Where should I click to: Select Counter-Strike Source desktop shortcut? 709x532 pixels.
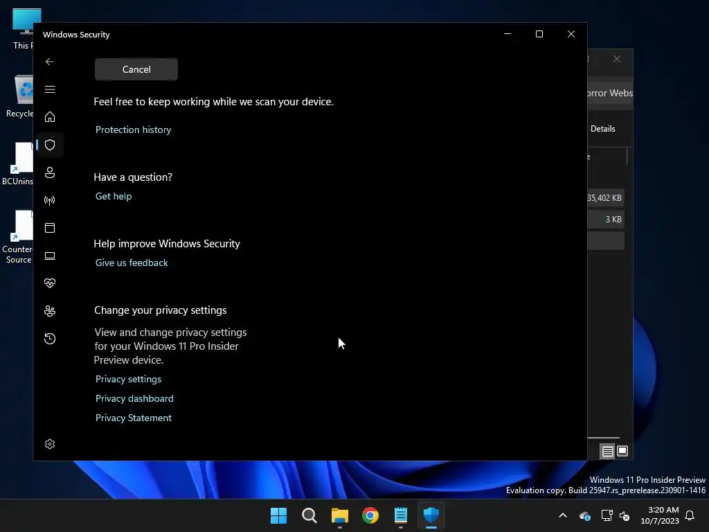pos(18,237)
